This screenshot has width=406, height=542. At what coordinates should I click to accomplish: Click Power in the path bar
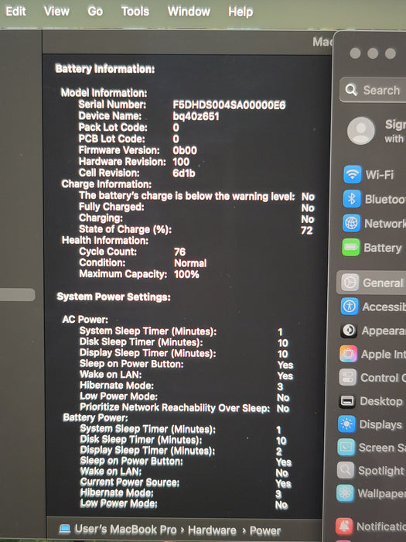click(265, 530)
